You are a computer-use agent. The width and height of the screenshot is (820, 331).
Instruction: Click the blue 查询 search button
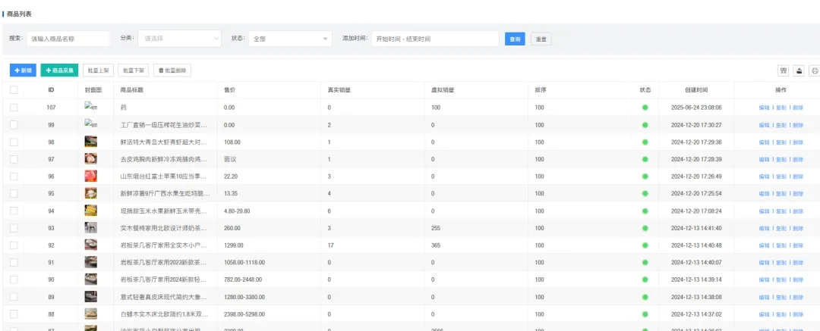tap(516, 39)
